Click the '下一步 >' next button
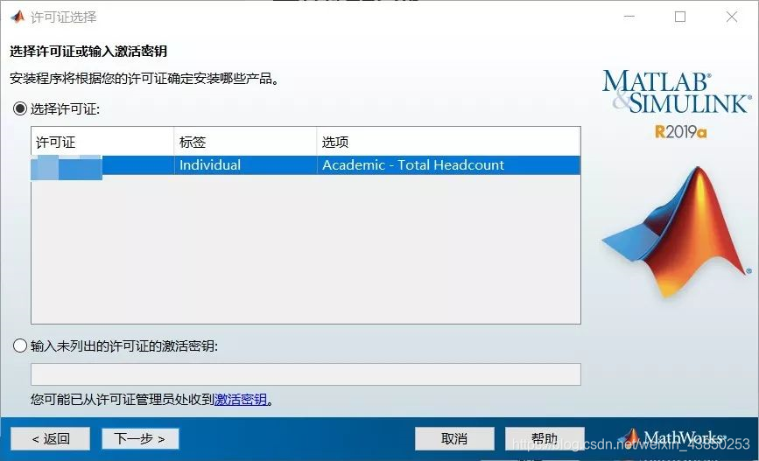Viewport: 759px width, 461px height. (140, 439)
